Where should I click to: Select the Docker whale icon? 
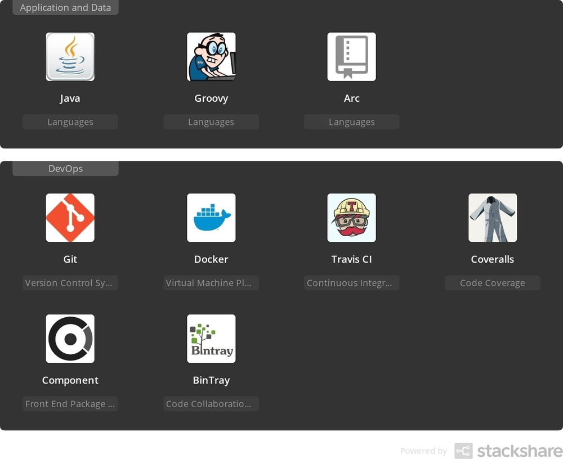tap(211, 218)
